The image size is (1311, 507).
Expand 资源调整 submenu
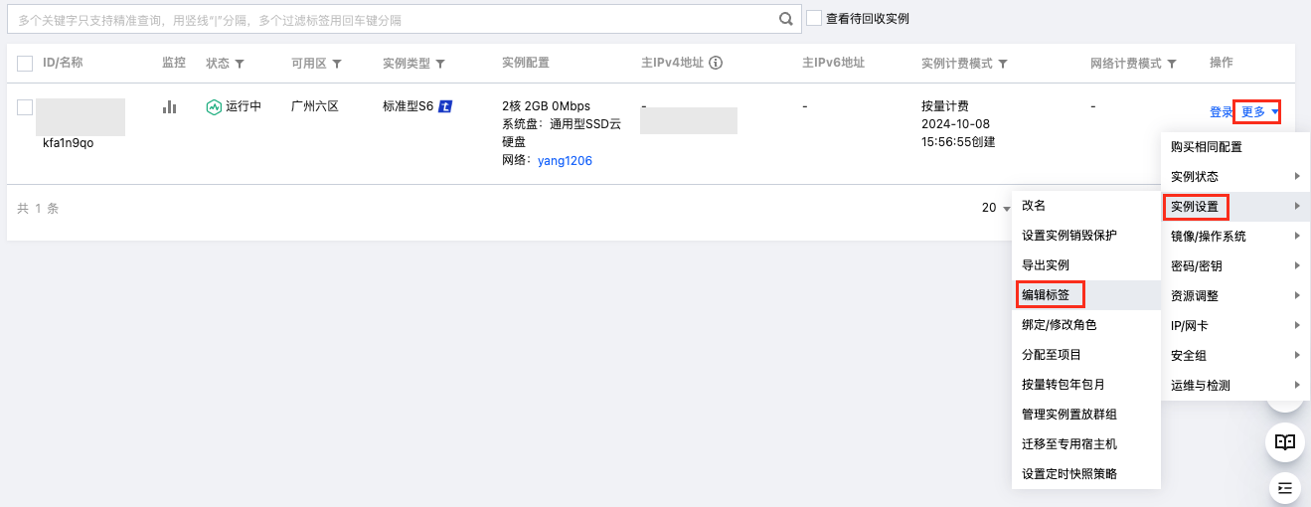(x=1235, y=295)
